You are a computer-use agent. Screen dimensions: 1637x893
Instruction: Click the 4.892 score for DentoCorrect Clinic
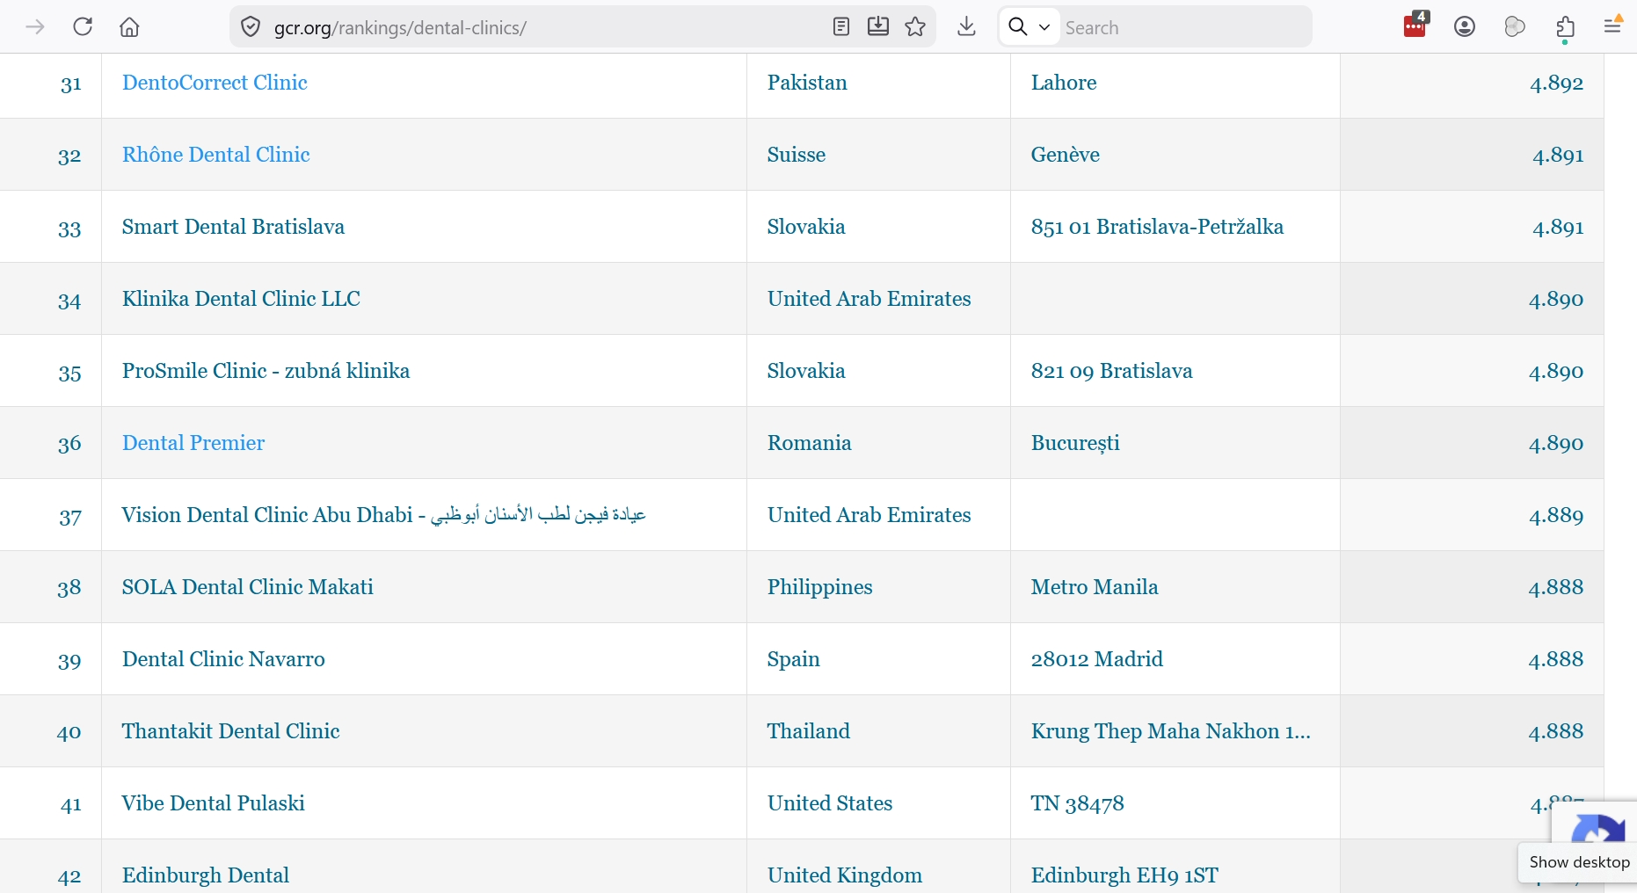(1556, 83)
